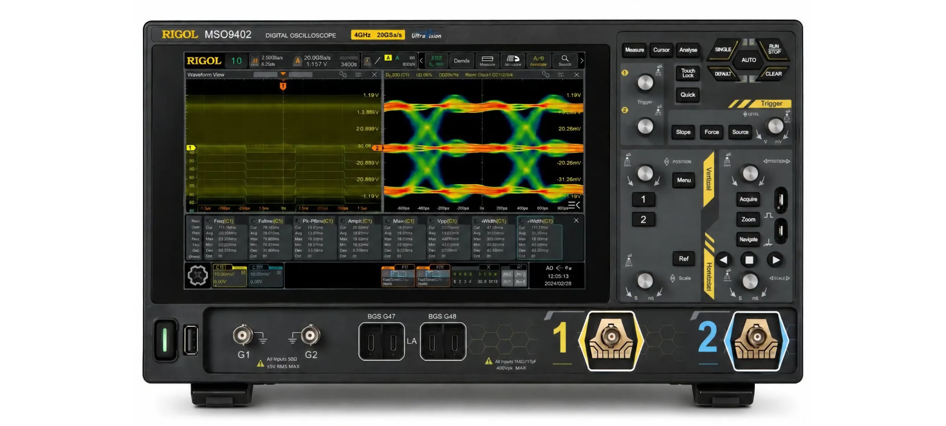Select the orange T trigger position marker

[x=283, y=86]
